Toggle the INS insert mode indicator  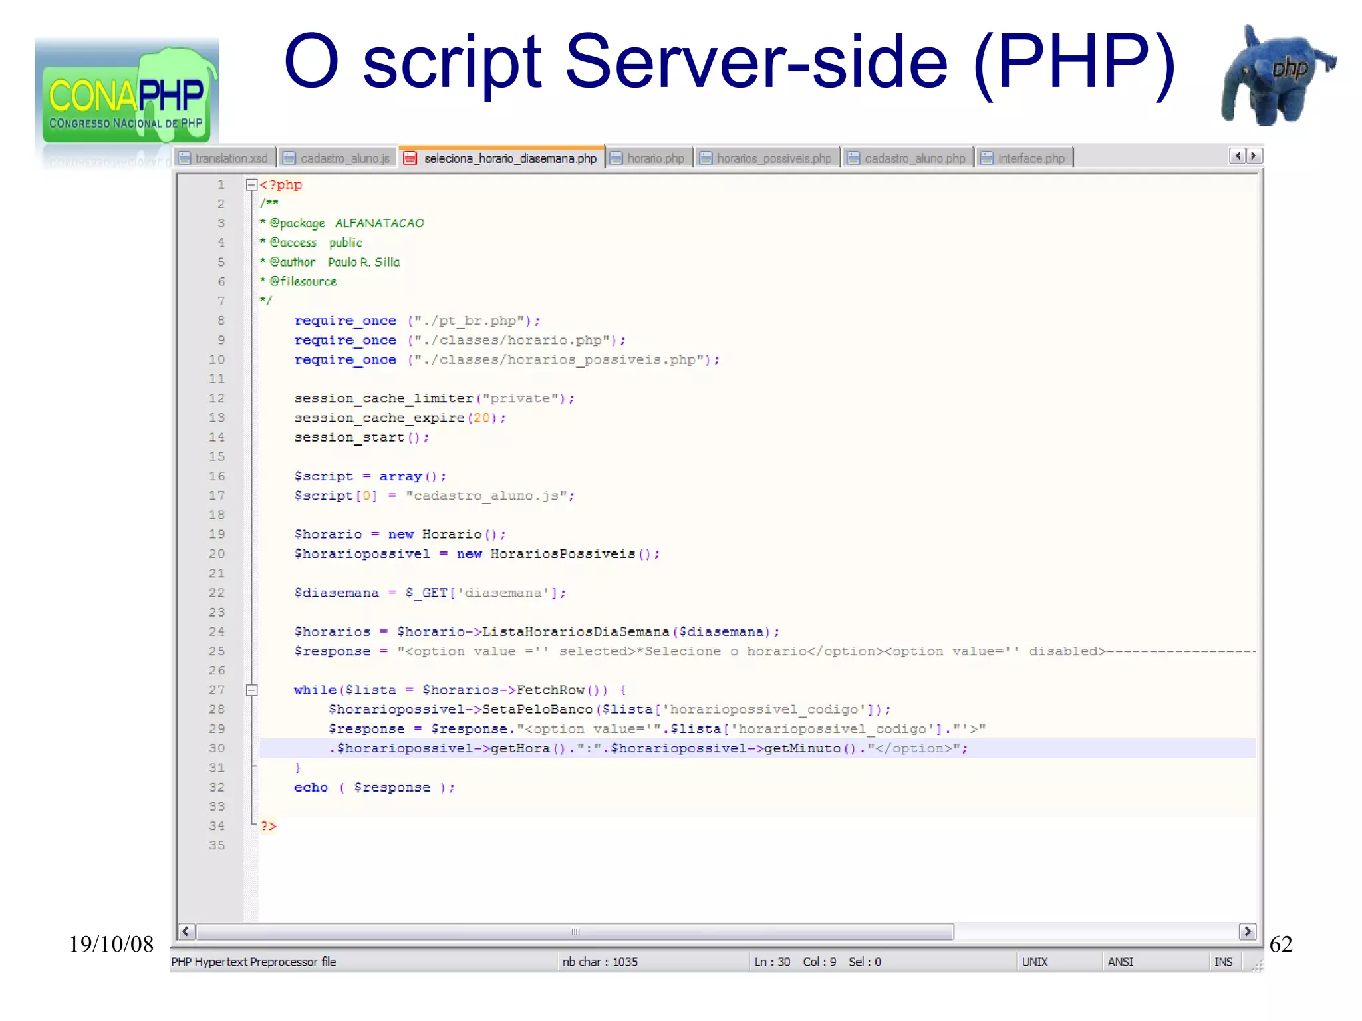(1223, 962)
